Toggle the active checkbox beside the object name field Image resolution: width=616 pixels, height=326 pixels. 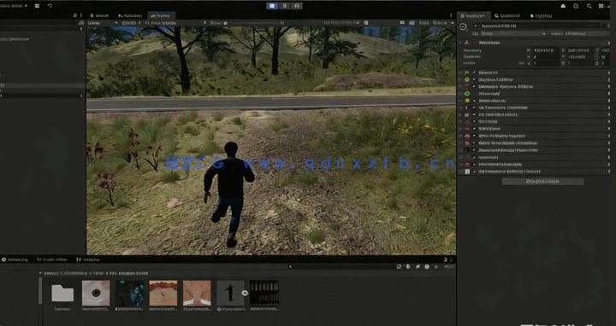(476, 26)
